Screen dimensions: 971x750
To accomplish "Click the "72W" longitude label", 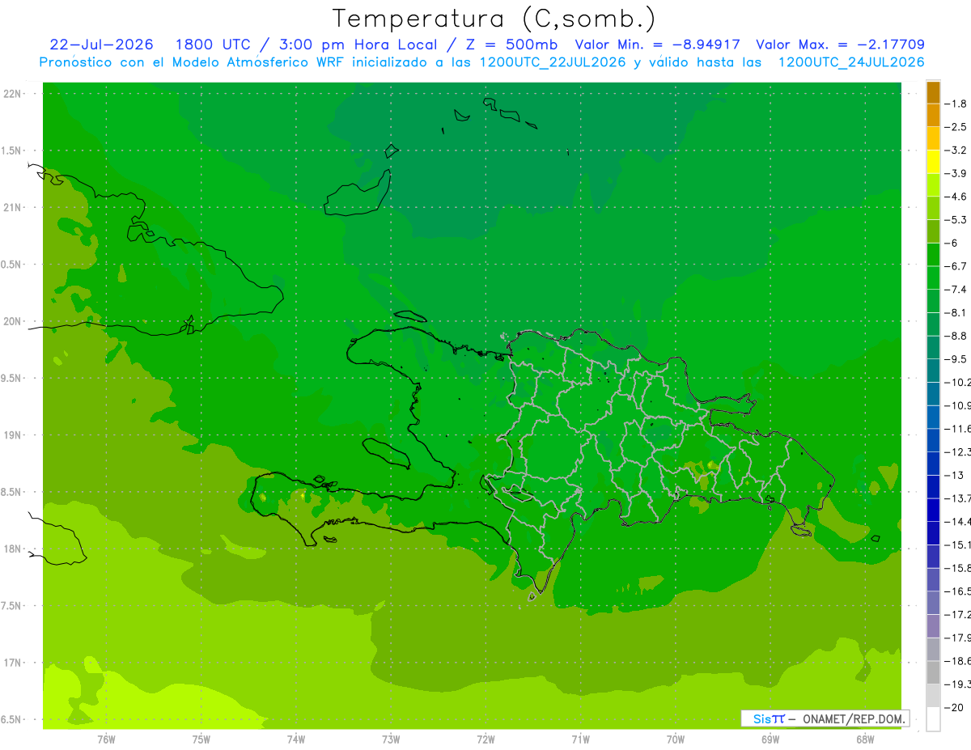I will point(485,739).
